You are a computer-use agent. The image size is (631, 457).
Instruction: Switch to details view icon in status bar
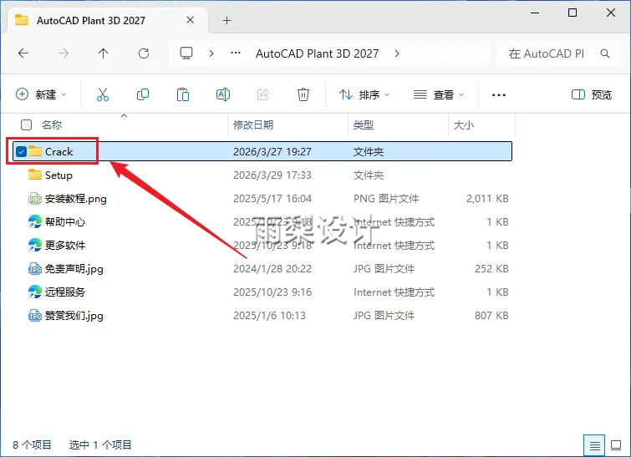click(x=594, y=445)
